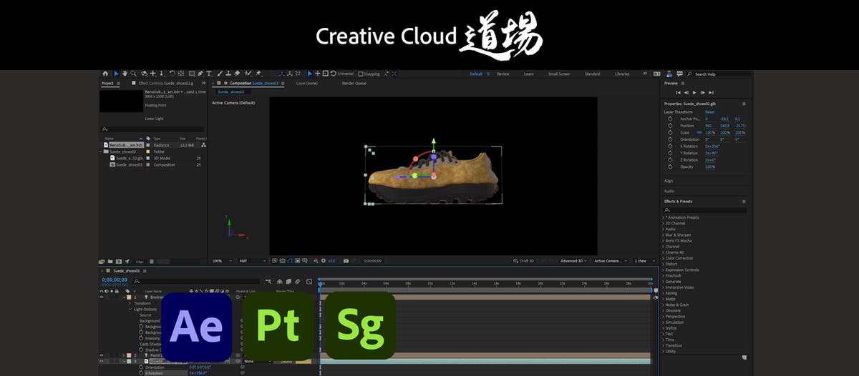Click the snapshot camera icon below viewer
This screenshot has width=859, height=376.
point(346,261)
